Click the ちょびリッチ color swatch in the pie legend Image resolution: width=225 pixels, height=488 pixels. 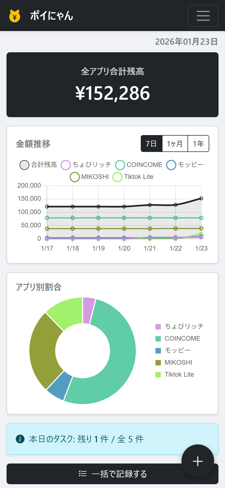click(158, 326)
